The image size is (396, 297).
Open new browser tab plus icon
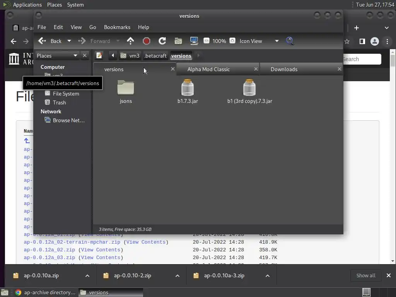[x=356, y=28]
